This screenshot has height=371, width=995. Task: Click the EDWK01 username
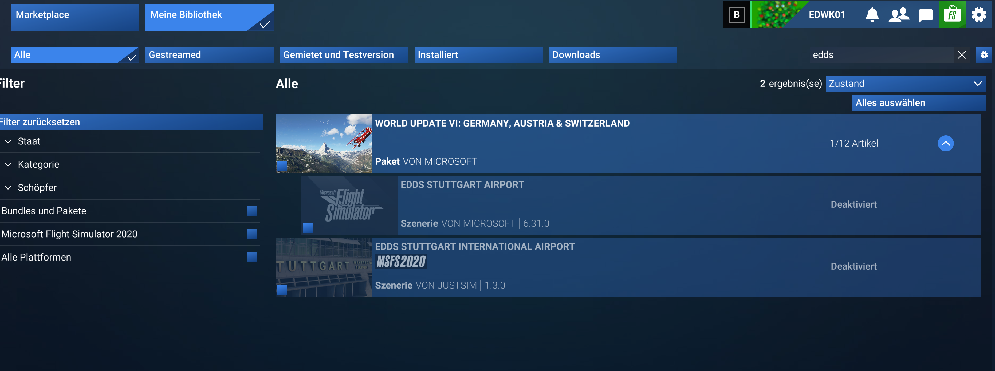tap(827, 15)
